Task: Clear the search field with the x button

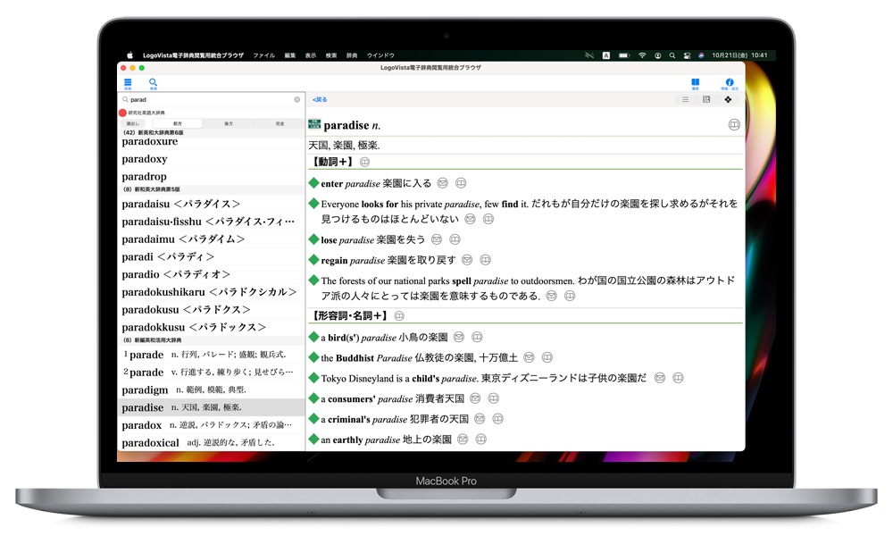Action: click(x=296, y=100)
